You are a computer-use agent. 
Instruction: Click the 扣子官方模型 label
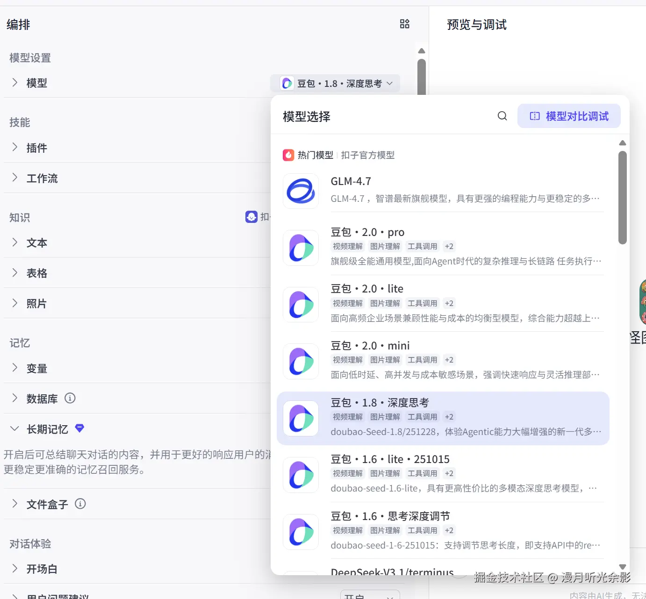click(368, 155)
